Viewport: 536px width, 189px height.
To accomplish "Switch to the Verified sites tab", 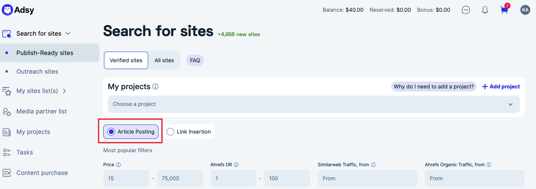I will click(x=126, y=60).
